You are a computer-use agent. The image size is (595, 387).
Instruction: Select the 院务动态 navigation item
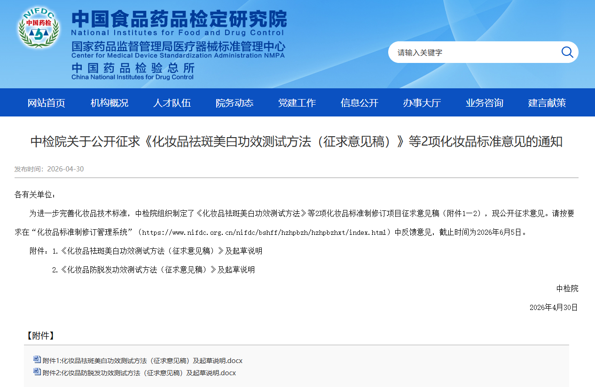(x=235, y=103)
